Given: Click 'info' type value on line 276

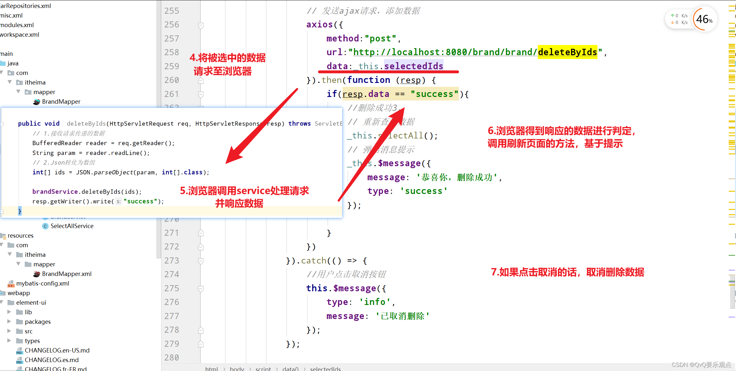Looking at the screenshot, I should pos(375,302).
